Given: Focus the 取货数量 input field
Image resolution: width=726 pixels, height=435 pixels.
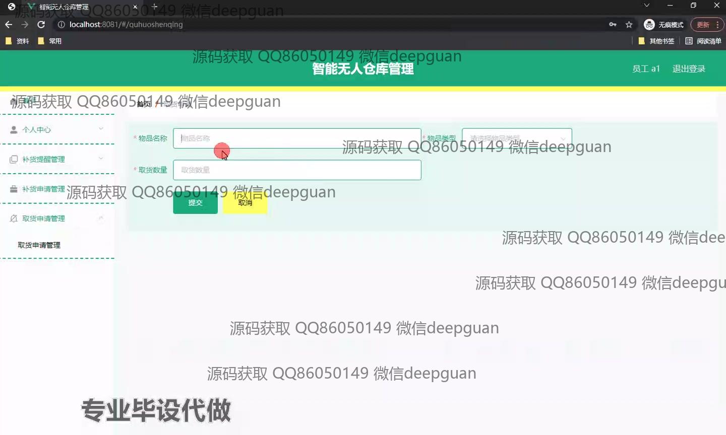Looking at the screenshot, I should click(297, 170).
